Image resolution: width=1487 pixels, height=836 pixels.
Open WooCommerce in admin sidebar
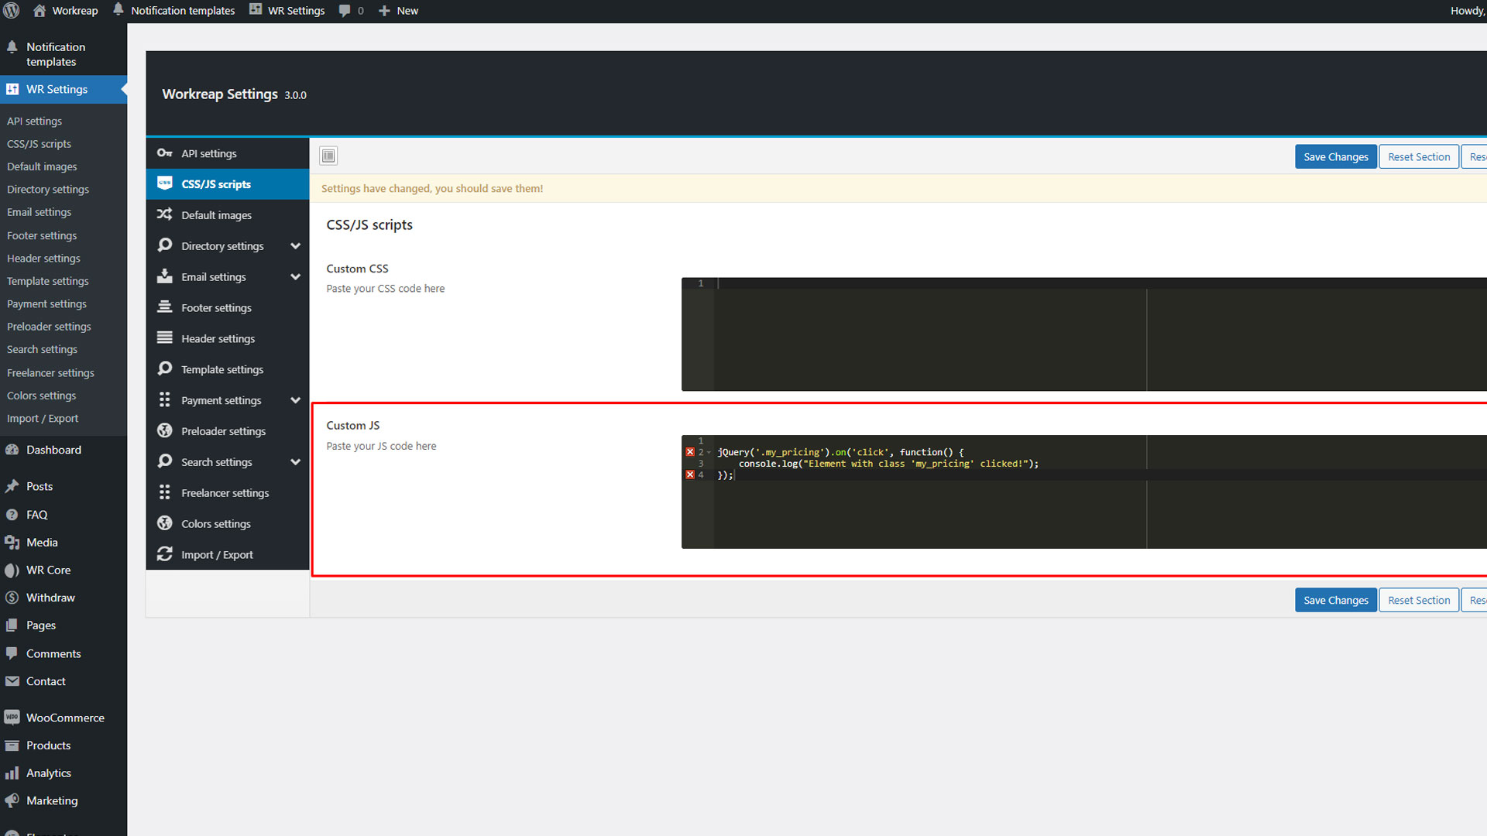click(x=65, y=718)
